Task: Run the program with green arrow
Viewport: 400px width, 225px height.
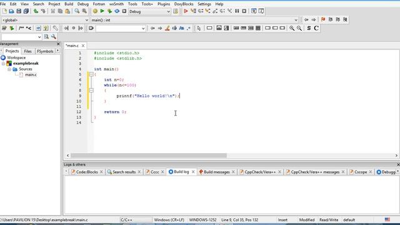Action: pyautogui.click(x=102, y=11)
